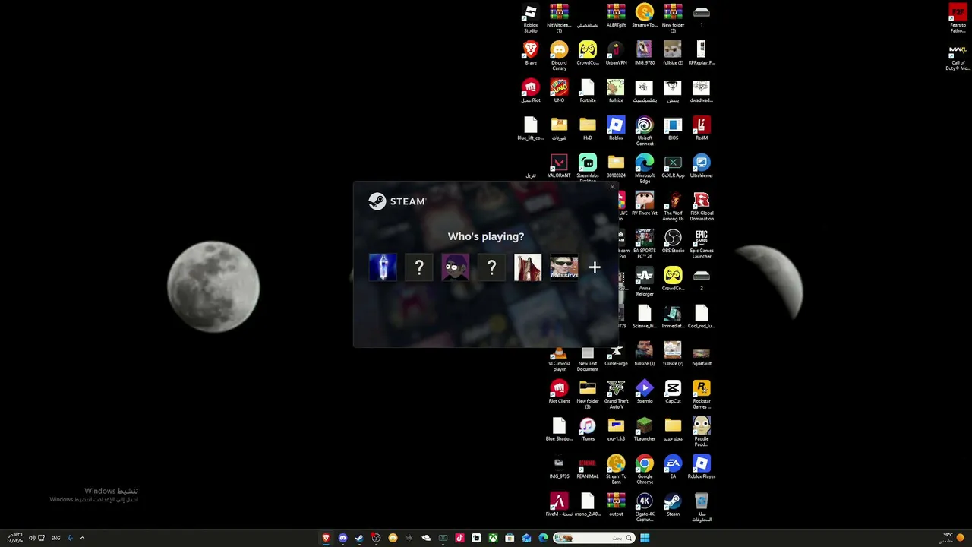Screen dimensions: 972x547
Task: Choose the question-mark profile beside the blue crystal avatar
Action: click(x=419, y=267)
